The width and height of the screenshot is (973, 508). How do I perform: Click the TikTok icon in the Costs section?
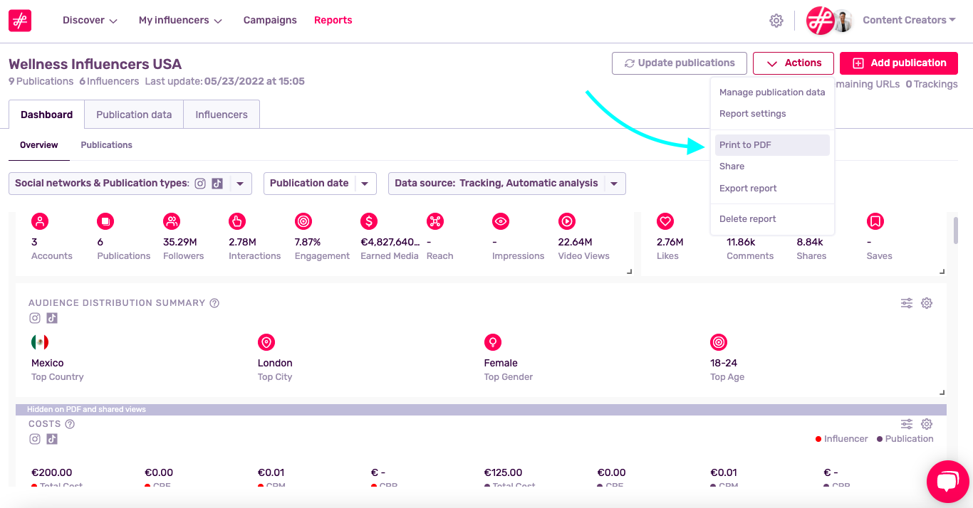pos(51,439)
